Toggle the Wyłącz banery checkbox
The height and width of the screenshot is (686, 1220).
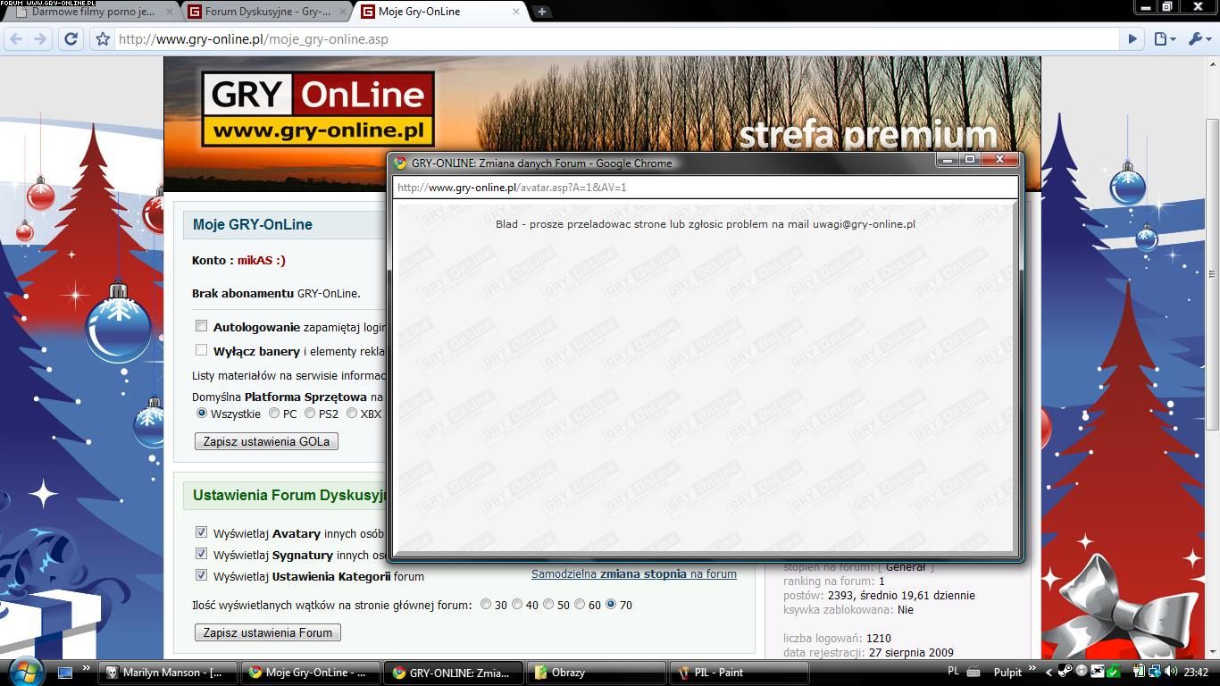pos(202,350)
